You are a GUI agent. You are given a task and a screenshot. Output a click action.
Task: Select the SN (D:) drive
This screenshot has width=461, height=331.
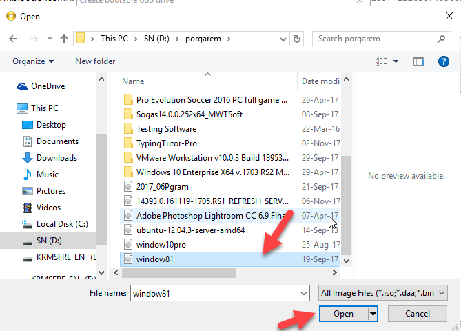(x=48, y=241)
